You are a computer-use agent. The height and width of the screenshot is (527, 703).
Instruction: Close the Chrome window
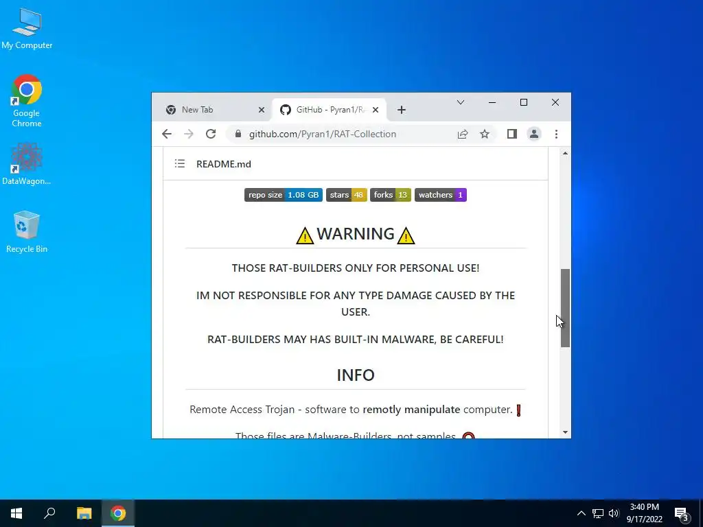[555, 103]
